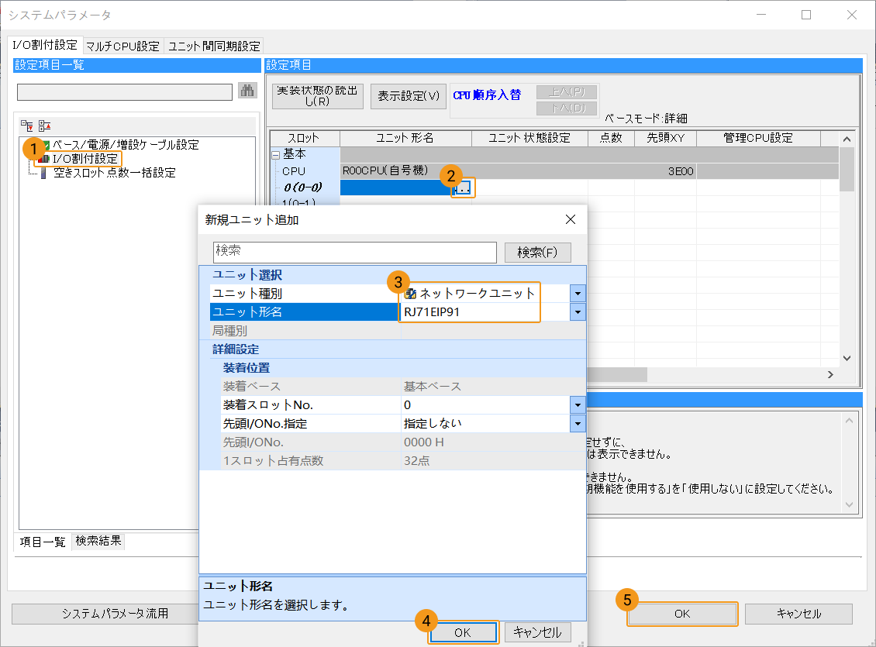Close the 新規ユニット追加 dialog with X
The image size is (876, 647).
(571, 219)
